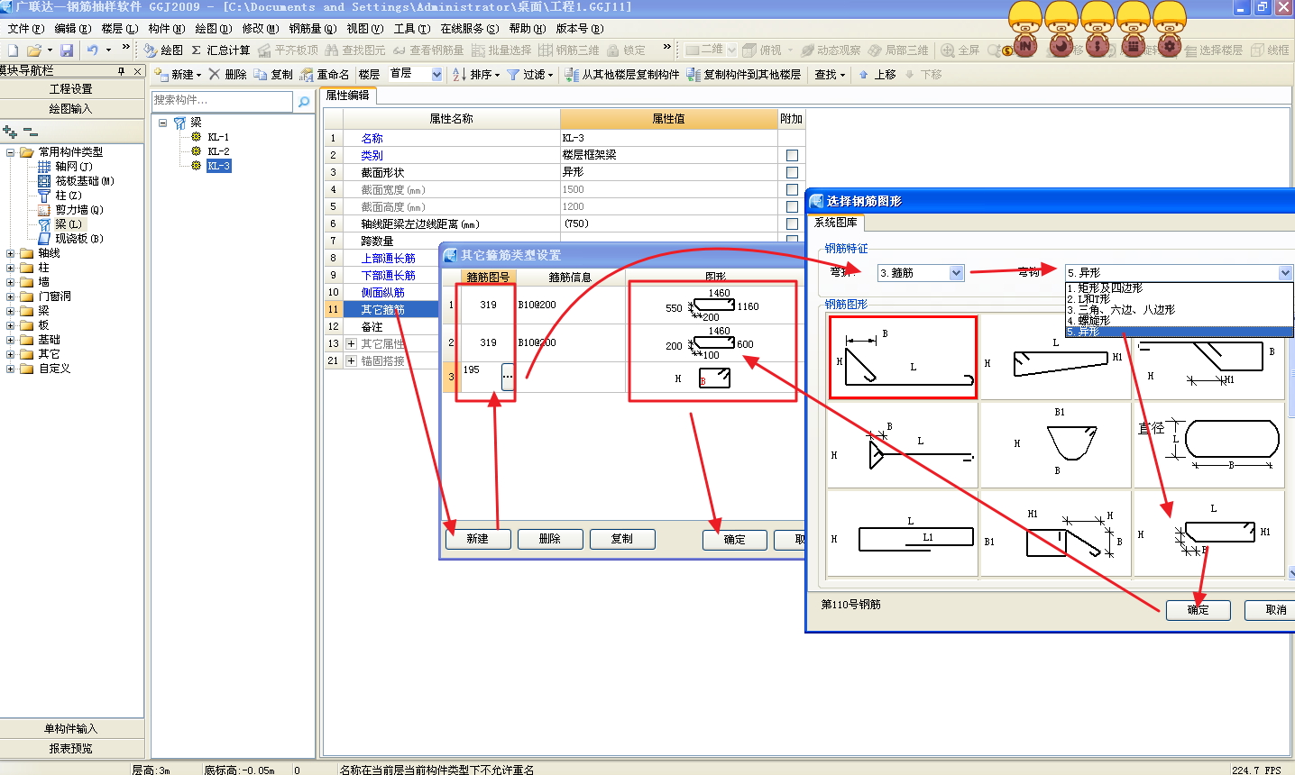Expand the 基础 folder
This screenshot has width=1295, height=775.
[x=11, y=340]
